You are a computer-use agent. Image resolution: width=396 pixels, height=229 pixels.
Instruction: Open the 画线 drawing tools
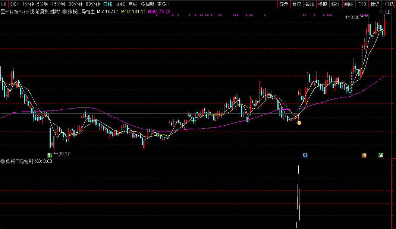[x=349, y=4]
